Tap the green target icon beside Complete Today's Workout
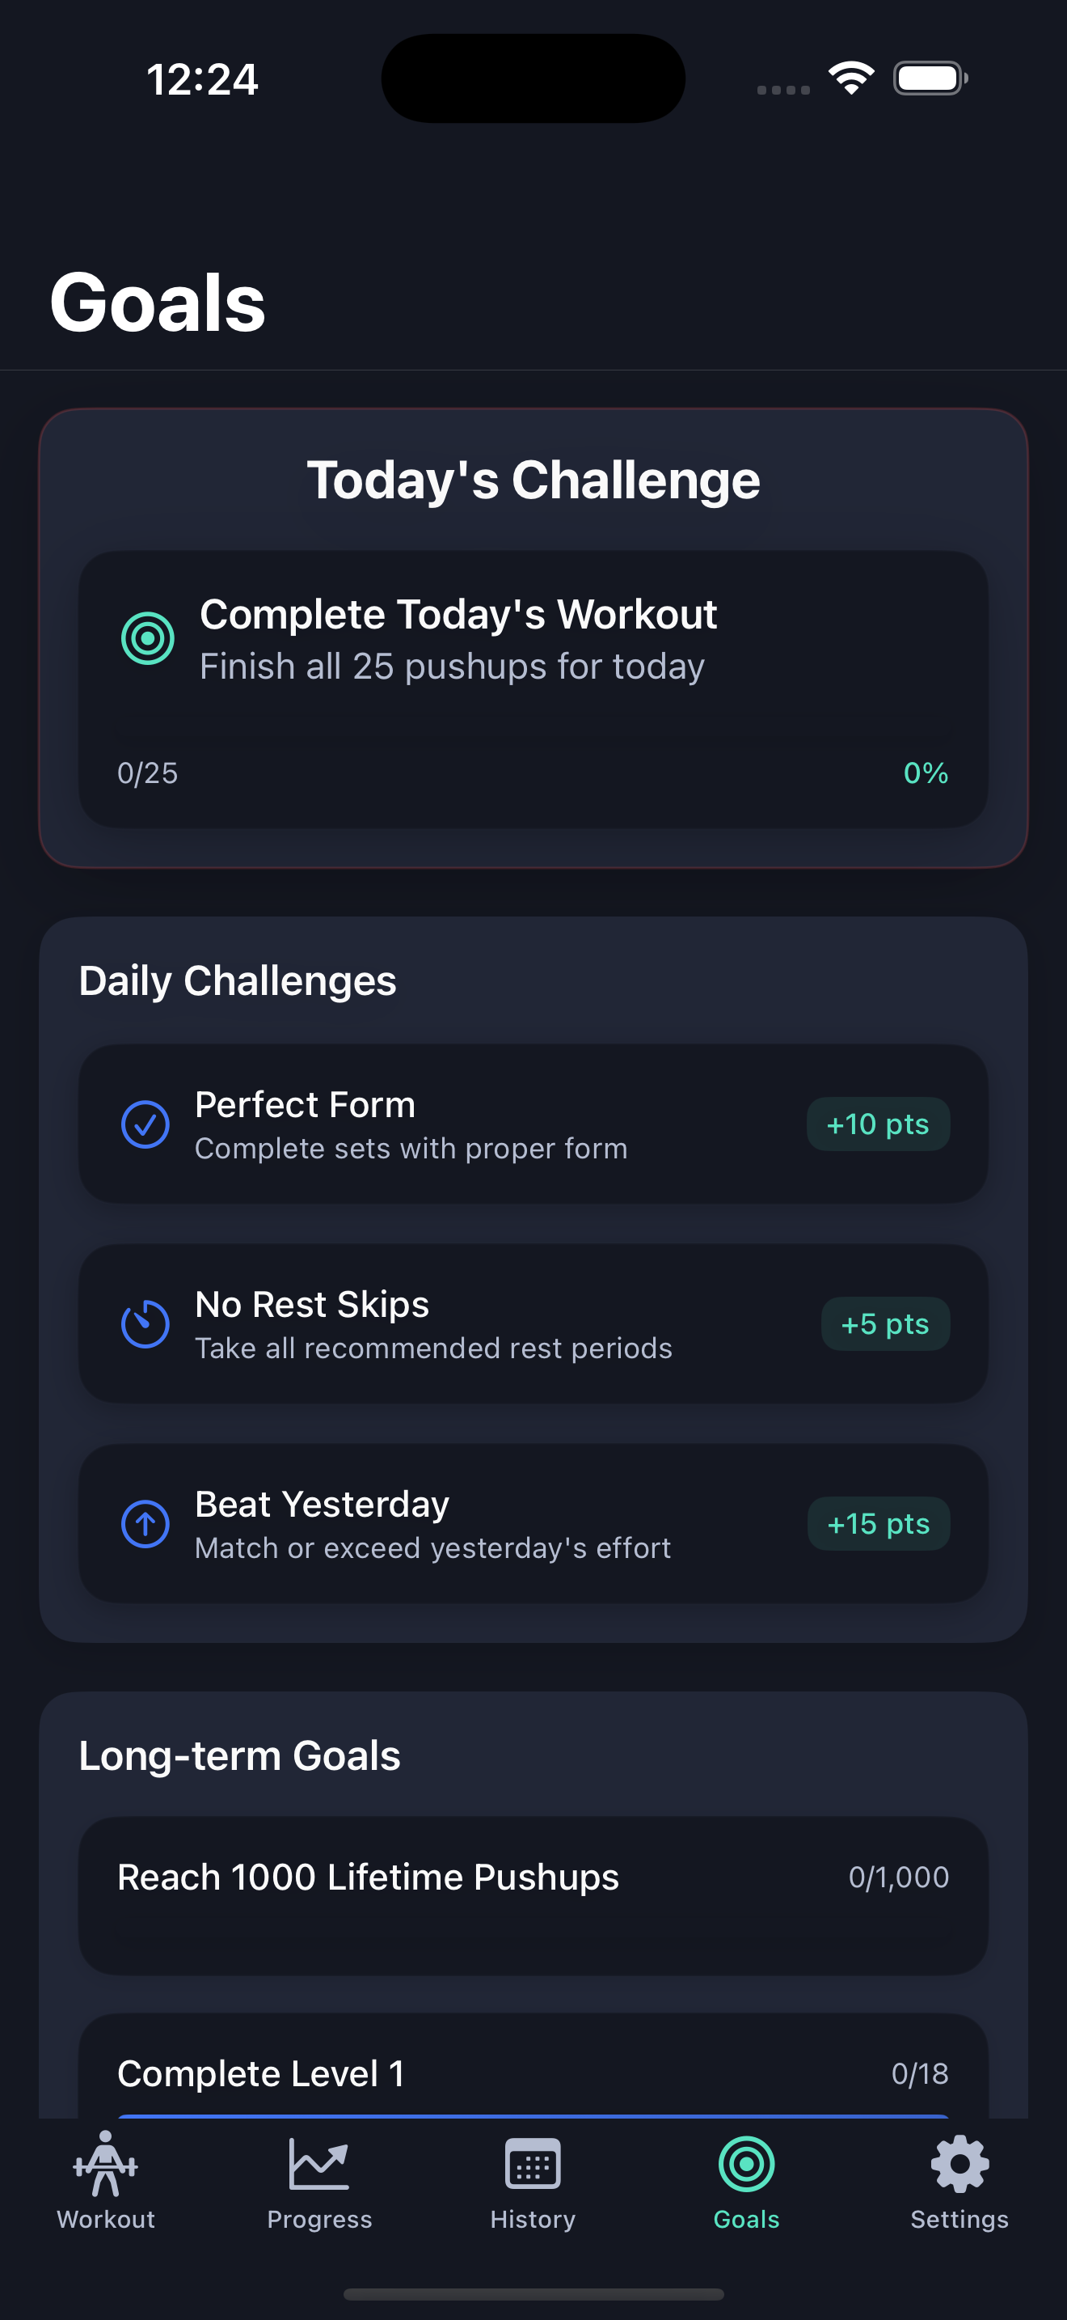Image resolution: width=1067 pixels, height=2320 pixels. (148, 638)
